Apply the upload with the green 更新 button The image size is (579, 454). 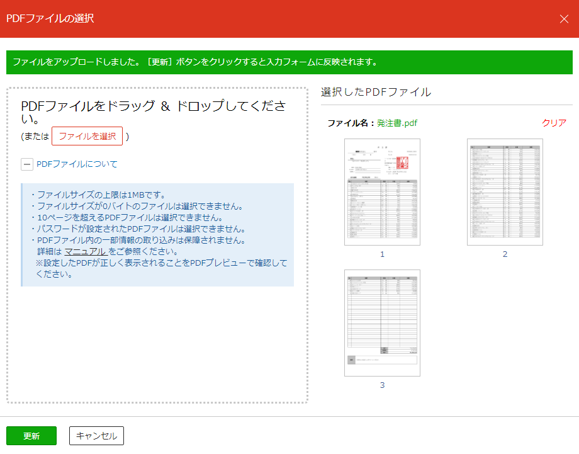[x=31, y=435]
